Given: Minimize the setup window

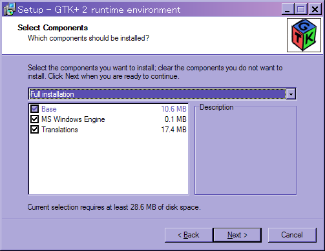Looking at the screenshot, I should click(x=288, y=9).
